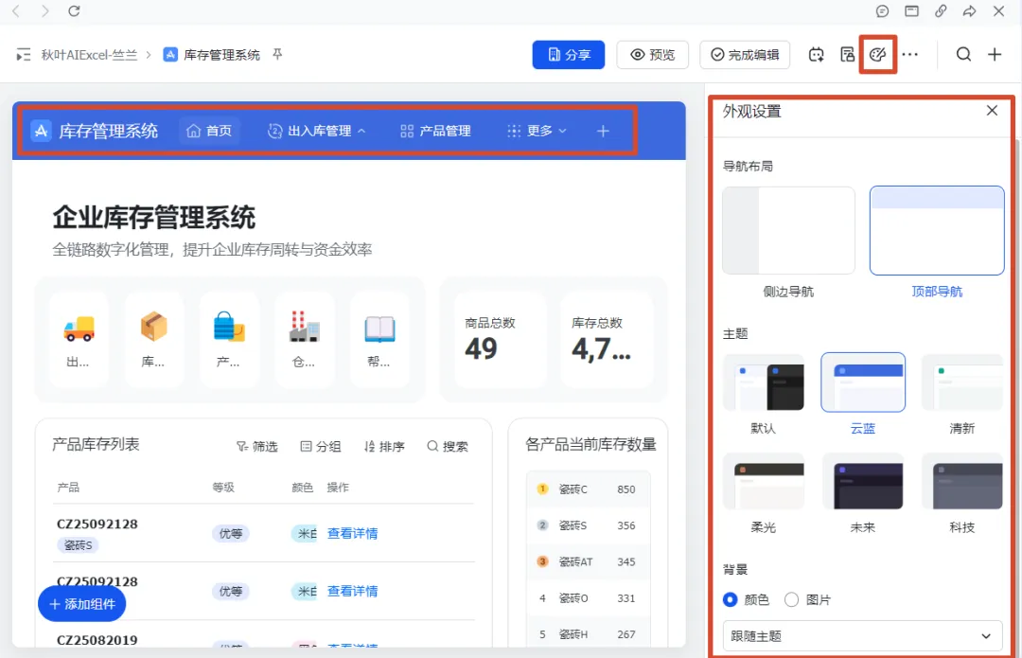The height and width of the screenshot is (658, 1022).
Task: Apply the 清新 theme swatch
Action: pos(962,382)
